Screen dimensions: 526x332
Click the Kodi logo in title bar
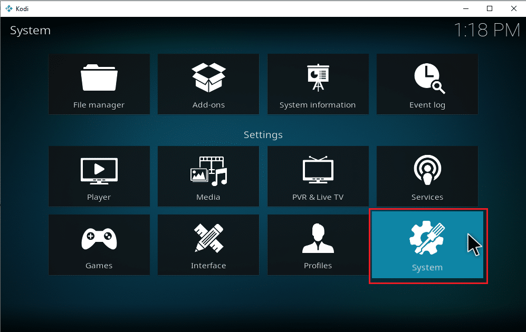click(x=9, y=9)
